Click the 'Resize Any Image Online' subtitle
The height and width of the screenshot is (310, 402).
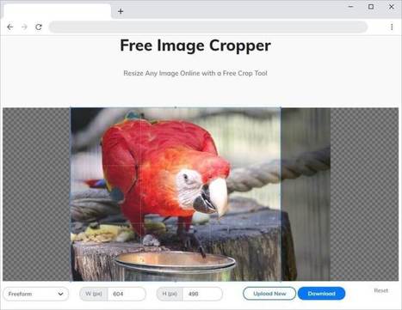[x=195, y=73]
